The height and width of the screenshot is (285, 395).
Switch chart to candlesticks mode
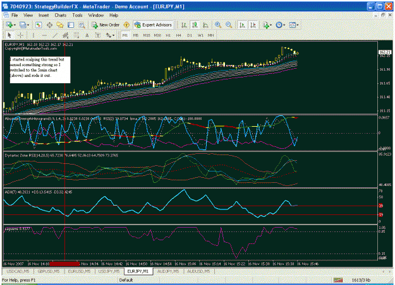[x=195, y=25]
